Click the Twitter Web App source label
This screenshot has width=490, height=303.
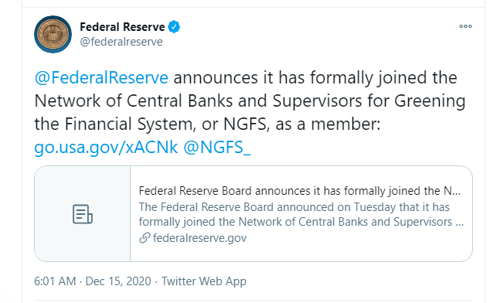(204, 281)
